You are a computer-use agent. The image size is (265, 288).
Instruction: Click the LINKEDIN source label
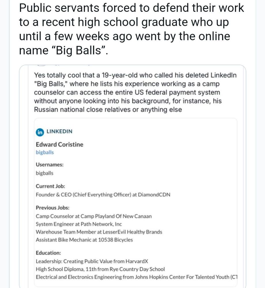59,132
